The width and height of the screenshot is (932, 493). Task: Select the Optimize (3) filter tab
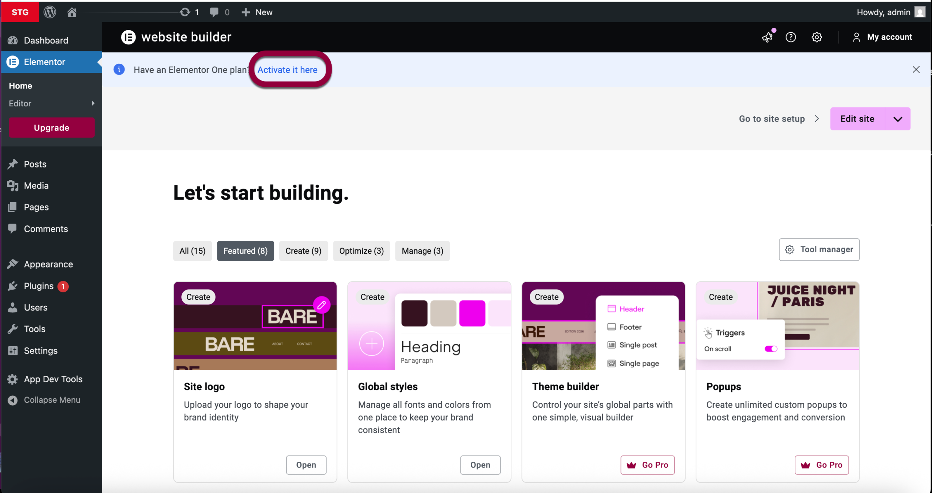click(x=361, y=251)
